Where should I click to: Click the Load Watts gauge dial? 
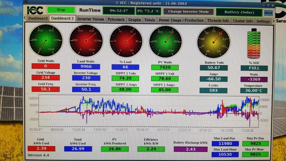coord(86,41)
